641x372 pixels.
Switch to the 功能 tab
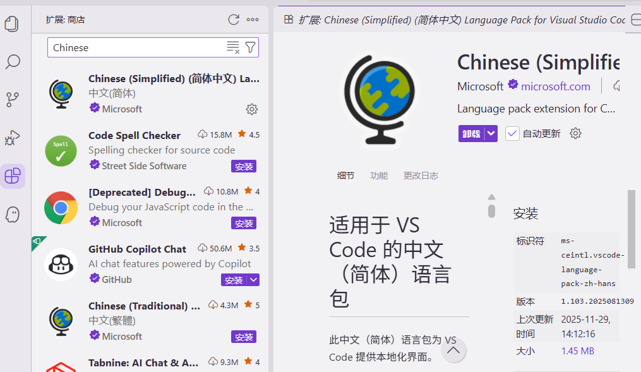coord(379,176)
